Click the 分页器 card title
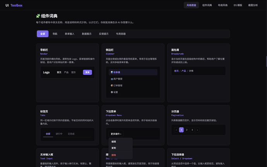 point(175,111)
